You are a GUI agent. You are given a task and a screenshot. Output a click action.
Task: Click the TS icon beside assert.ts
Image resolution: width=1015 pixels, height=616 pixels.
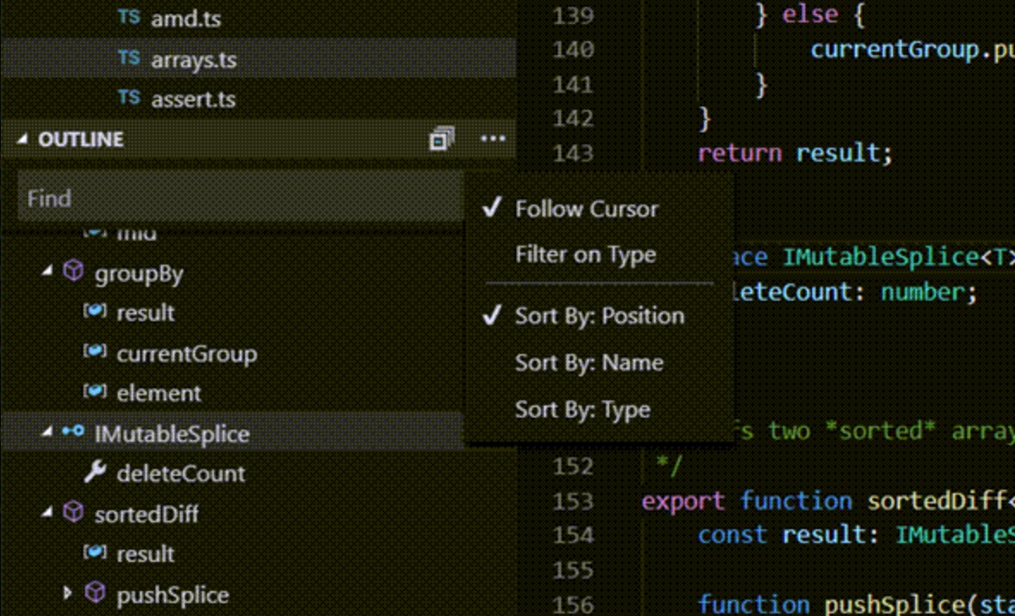click(129, 98)
